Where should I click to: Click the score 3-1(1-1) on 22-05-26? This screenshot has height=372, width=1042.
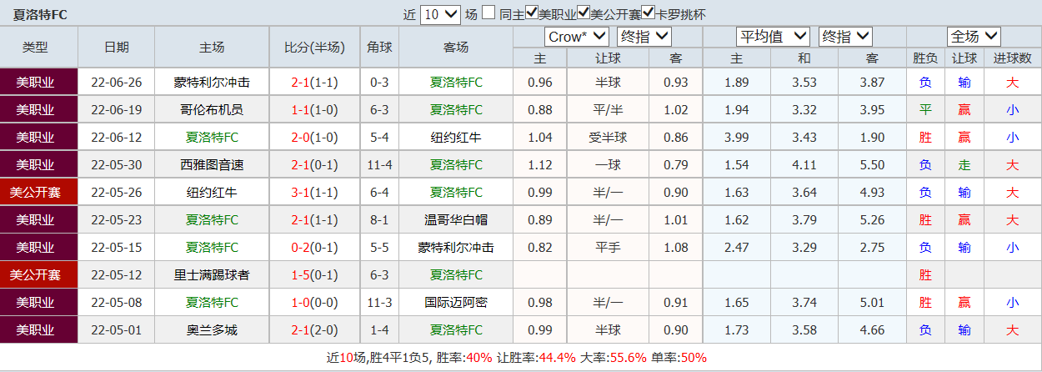coord(314,193)
